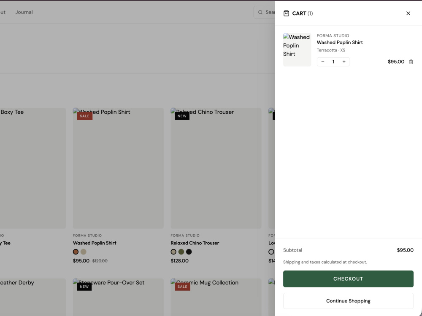Pick the tan swatch for Relaxed Chino Trouser

pyautogui.click(x=173, y=252)
